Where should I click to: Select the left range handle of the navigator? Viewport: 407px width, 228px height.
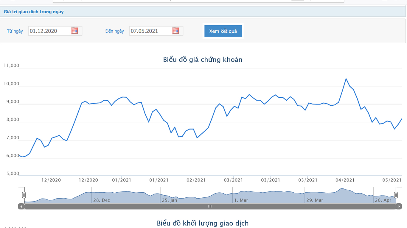tap(24, 195)
